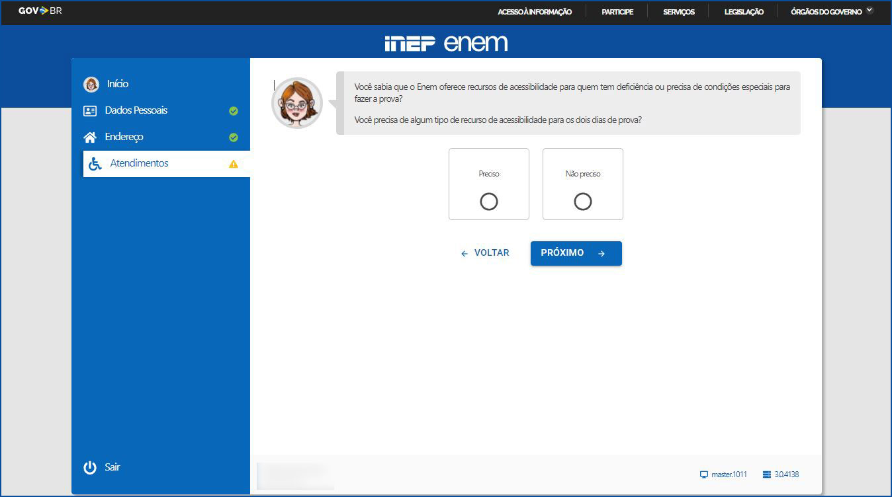Click the Endereço house icon
The height and width of the screenshot is (497, 892).
[90, 137]
